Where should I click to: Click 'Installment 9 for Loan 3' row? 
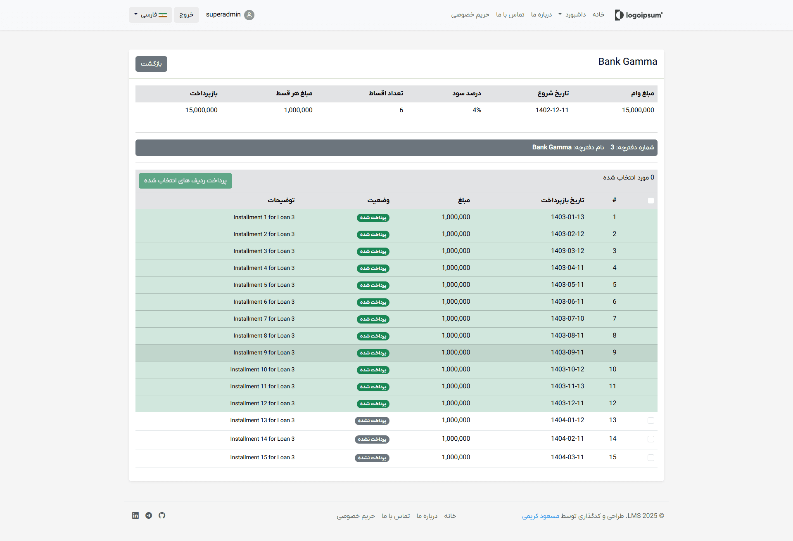pyautogui.click(x=396, y=353)
